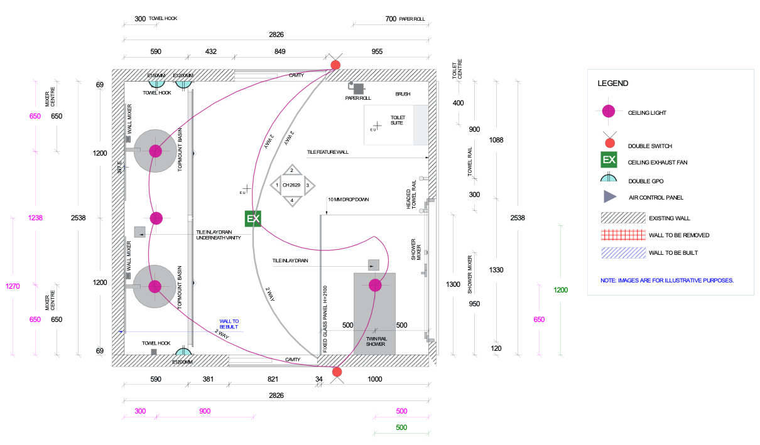Click the middle ceiling light between basins
The image size is (760, 445).
click(156, 218)
